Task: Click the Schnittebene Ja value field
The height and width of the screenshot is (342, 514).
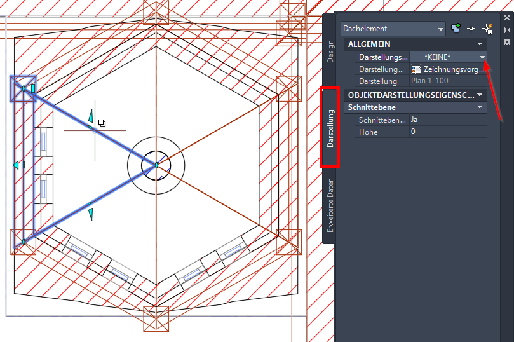Action: [x=448, y=120]
